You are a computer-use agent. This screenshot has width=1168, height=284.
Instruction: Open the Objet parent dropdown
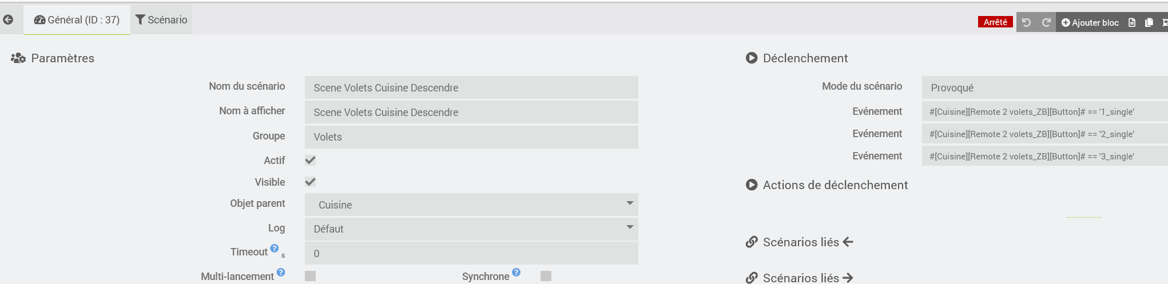coord(471,205)
